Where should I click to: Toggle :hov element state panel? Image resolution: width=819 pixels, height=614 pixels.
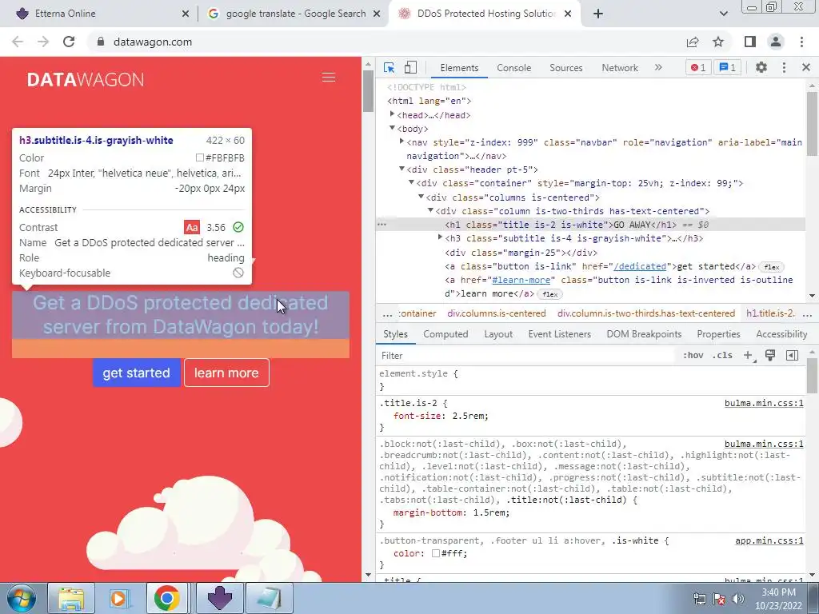693,356
